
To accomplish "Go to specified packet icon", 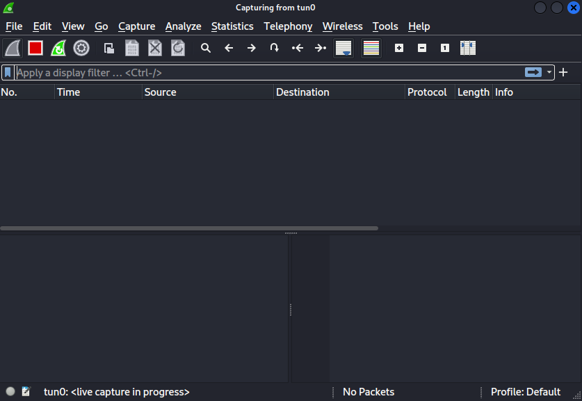I will tap(275, 48).
